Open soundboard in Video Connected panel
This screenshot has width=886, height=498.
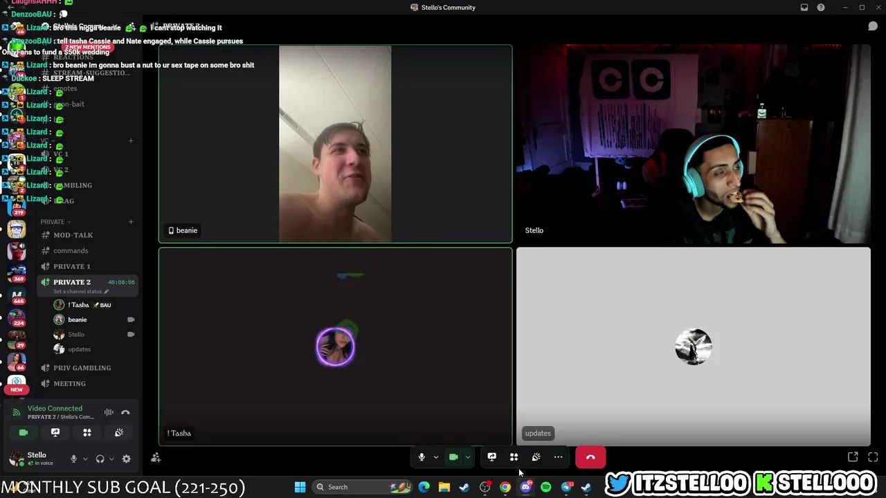coord(119,432)
